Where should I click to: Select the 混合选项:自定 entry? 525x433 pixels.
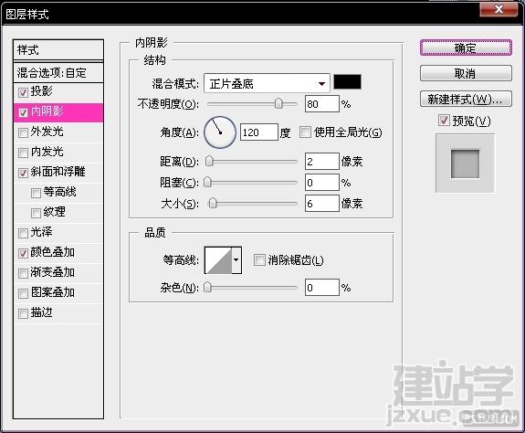point(58,73)
